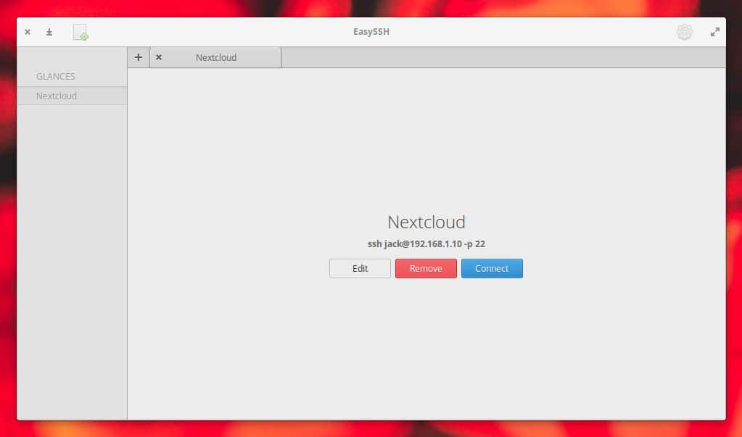Click the large Nextcloud connection heading

(x=426, y=222)
